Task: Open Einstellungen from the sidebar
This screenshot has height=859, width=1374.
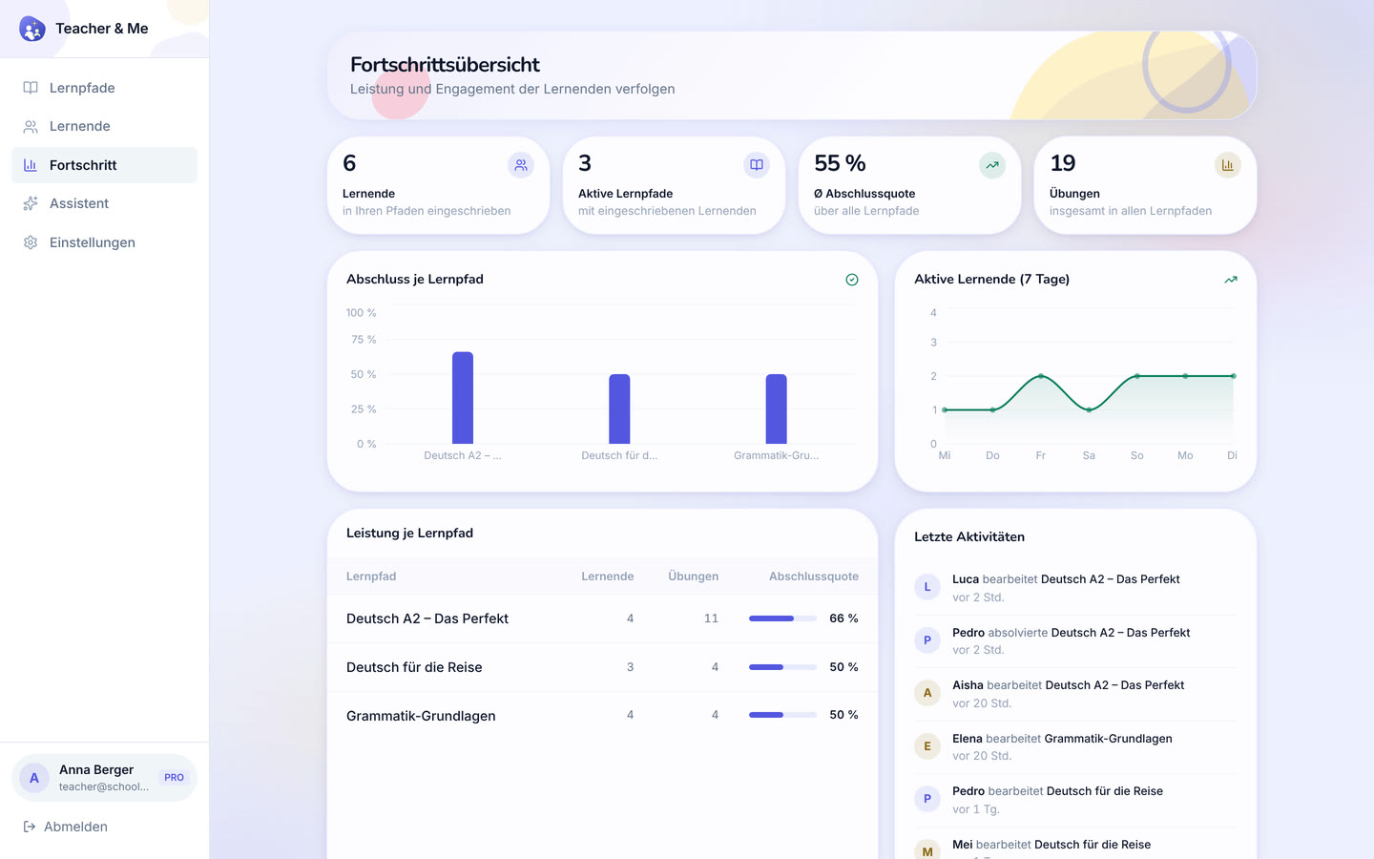Action: point(104,242)
